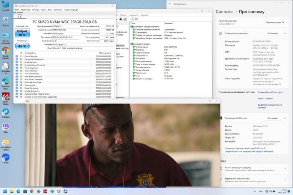Open the text file shortcut on the desktop
This screenshot has width=293, height=195.
(x=5, y=68)
